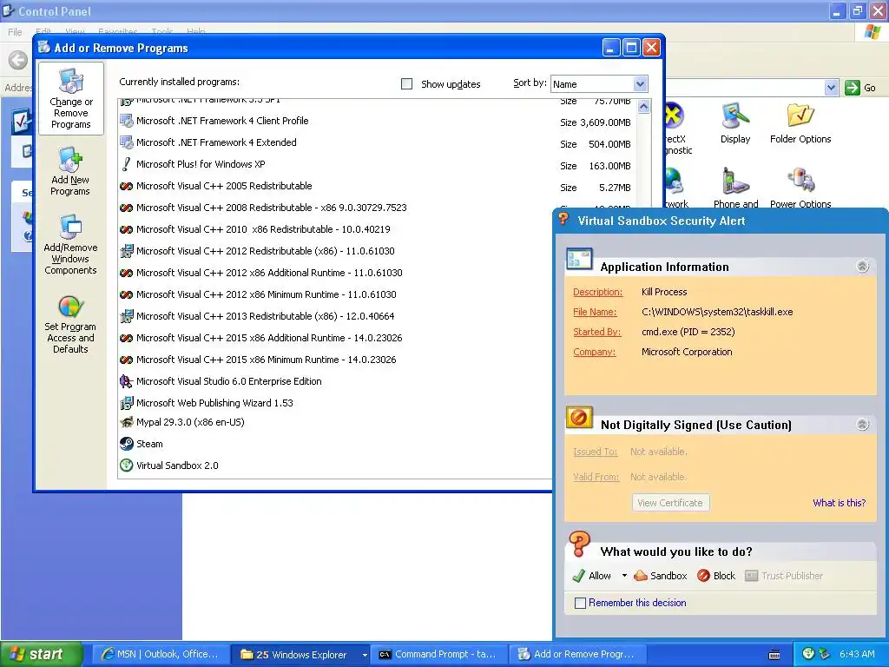Open the Power Options icon
This screenshot has width=889, height=667.
pyautogui.click(x=800, y=182)
